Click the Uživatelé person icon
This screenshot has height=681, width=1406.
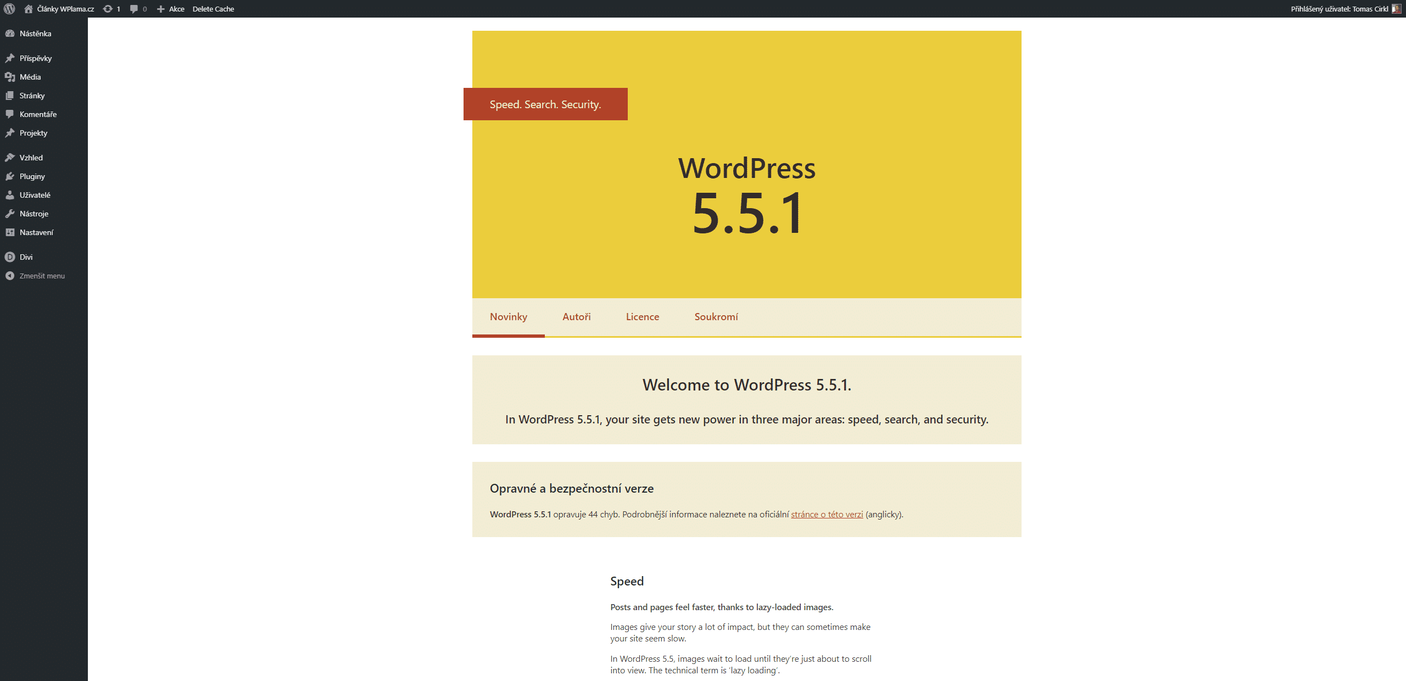click(10, 195)
